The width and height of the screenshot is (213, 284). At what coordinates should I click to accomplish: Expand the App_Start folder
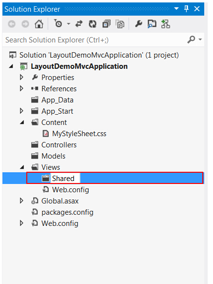[x=21, y=111]
